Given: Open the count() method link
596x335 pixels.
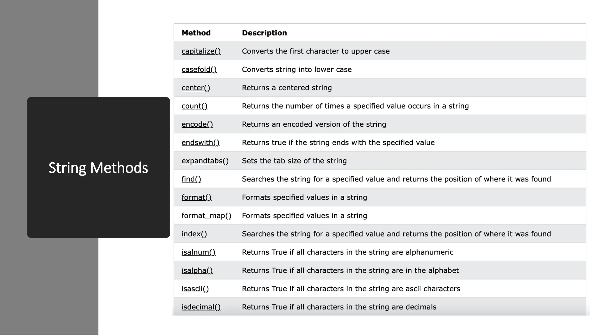Looking at the screenshot, I should (194, 106).
